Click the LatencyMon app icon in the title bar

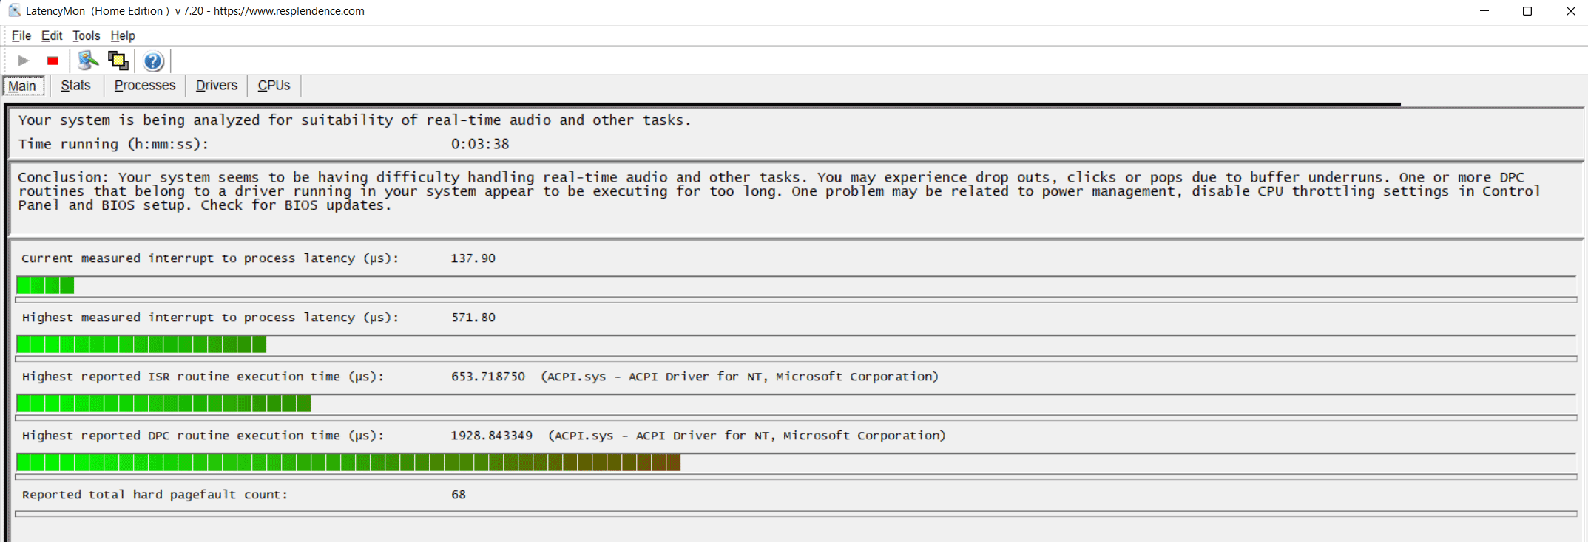pos(14,10)
